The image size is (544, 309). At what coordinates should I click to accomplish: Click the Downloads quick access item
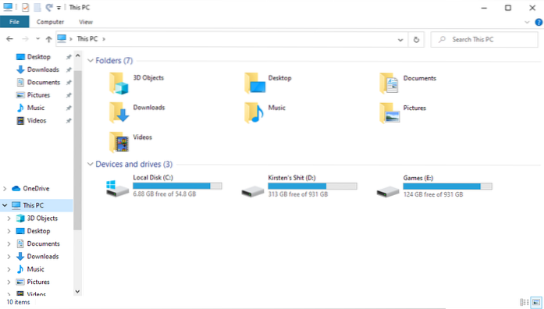point(43,69)
